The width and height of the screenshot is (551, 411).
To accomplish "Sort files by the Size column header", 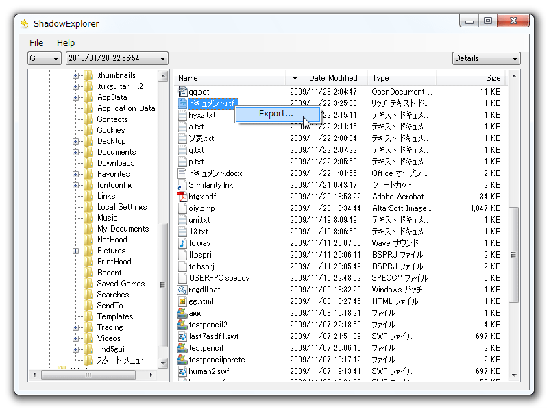I will pyautogui.click(x=493, y=78).
